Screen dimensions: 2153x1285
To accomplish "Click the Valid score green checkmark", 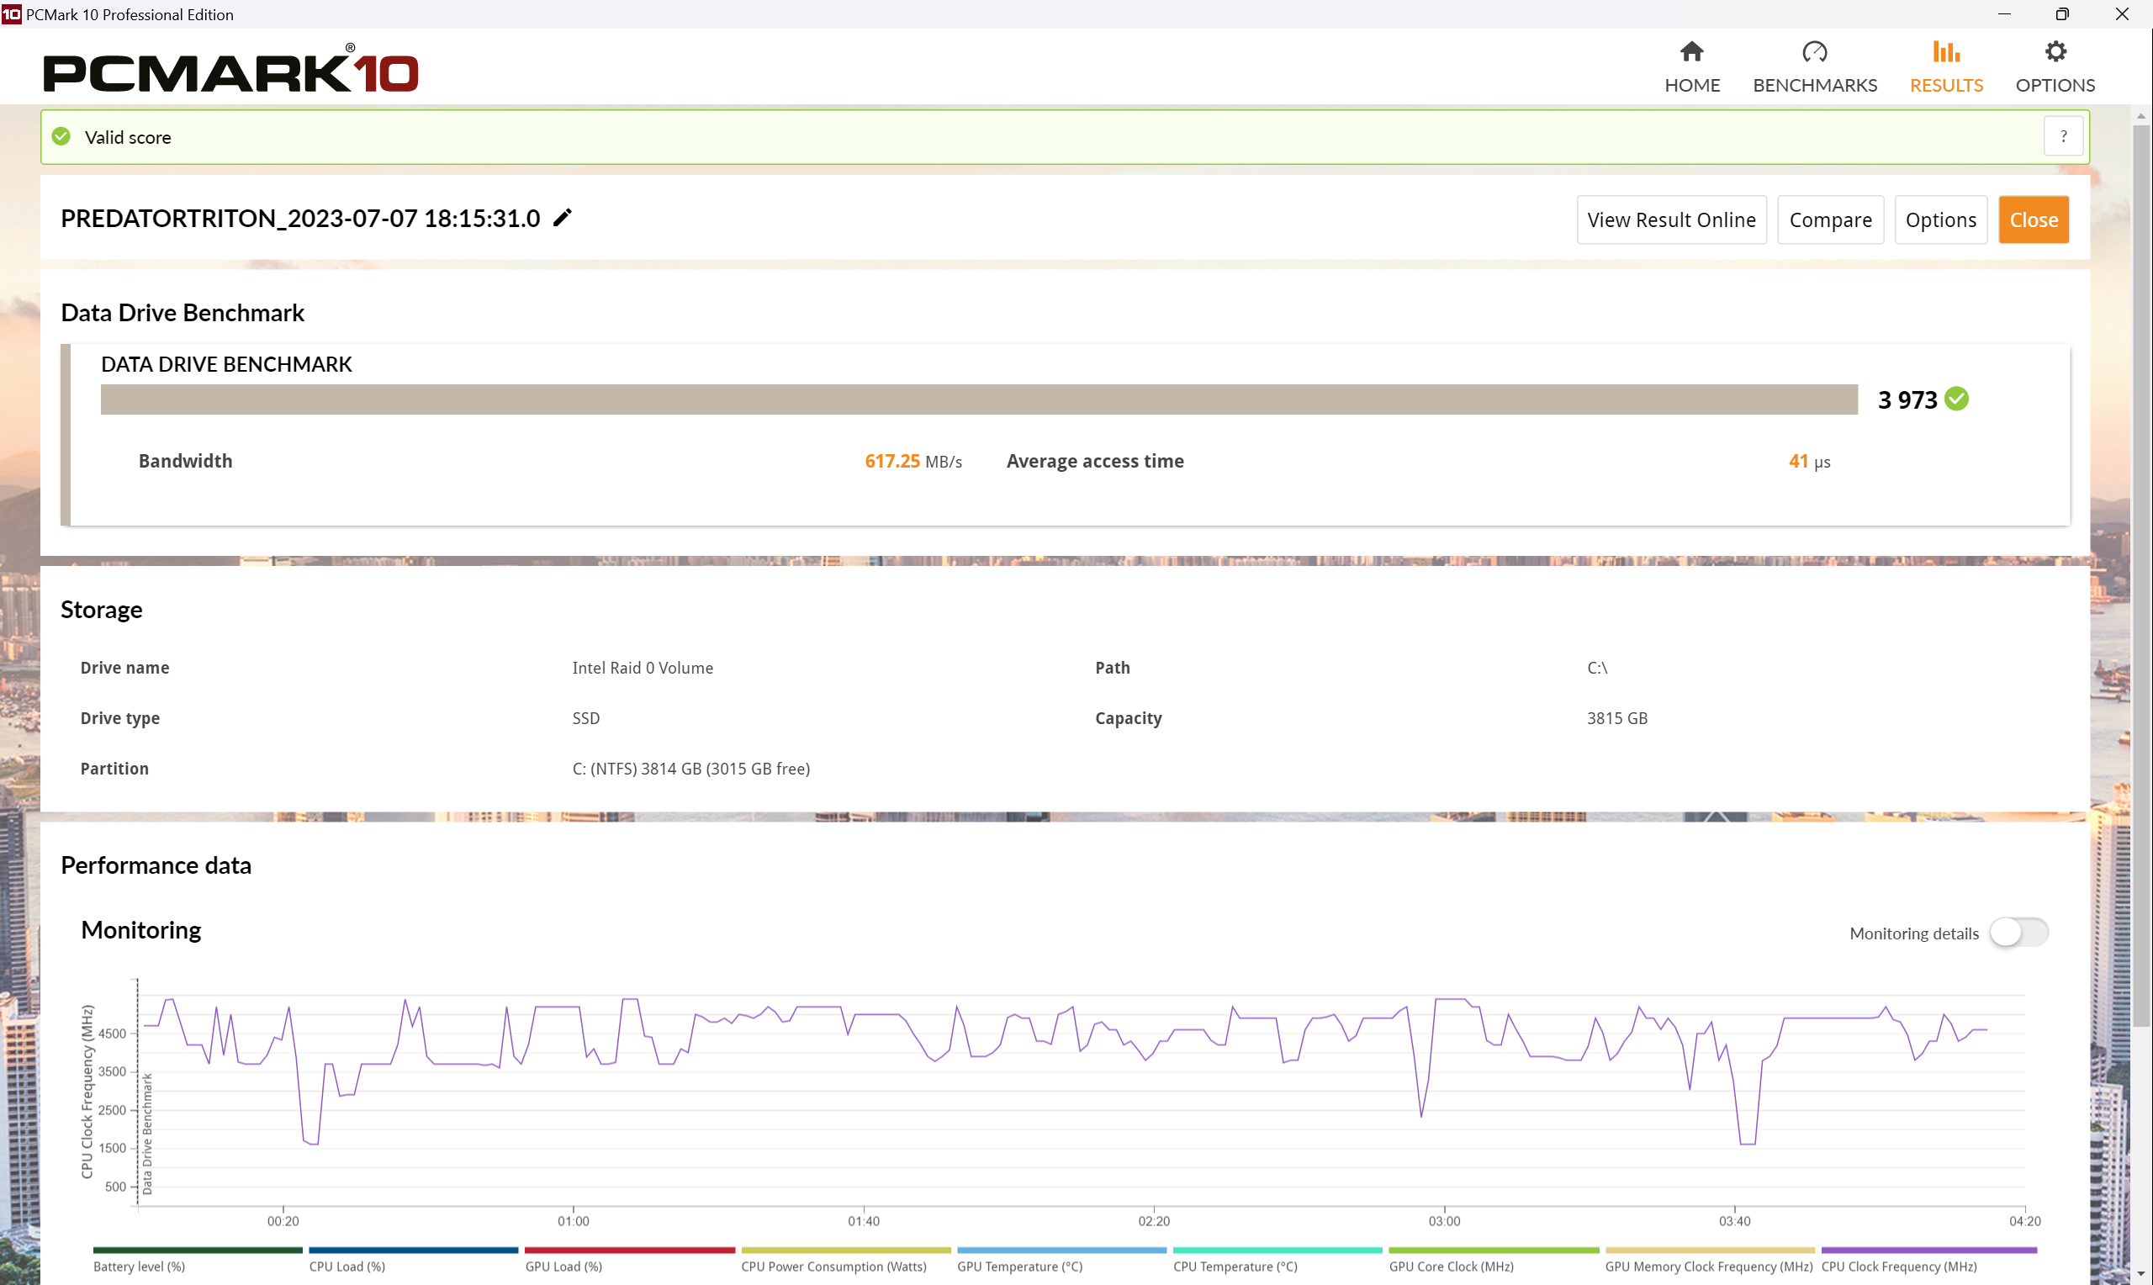I will (x=61, y=137).
